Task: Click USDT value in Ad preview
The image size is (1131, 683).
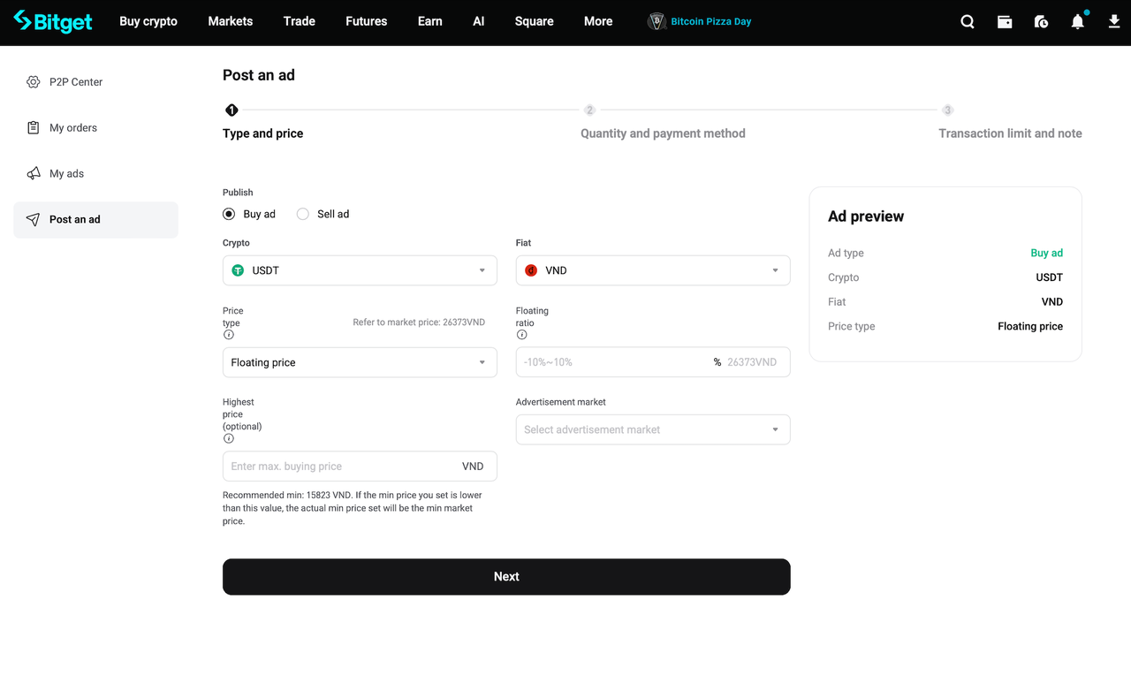Action: coord(1050,277)
